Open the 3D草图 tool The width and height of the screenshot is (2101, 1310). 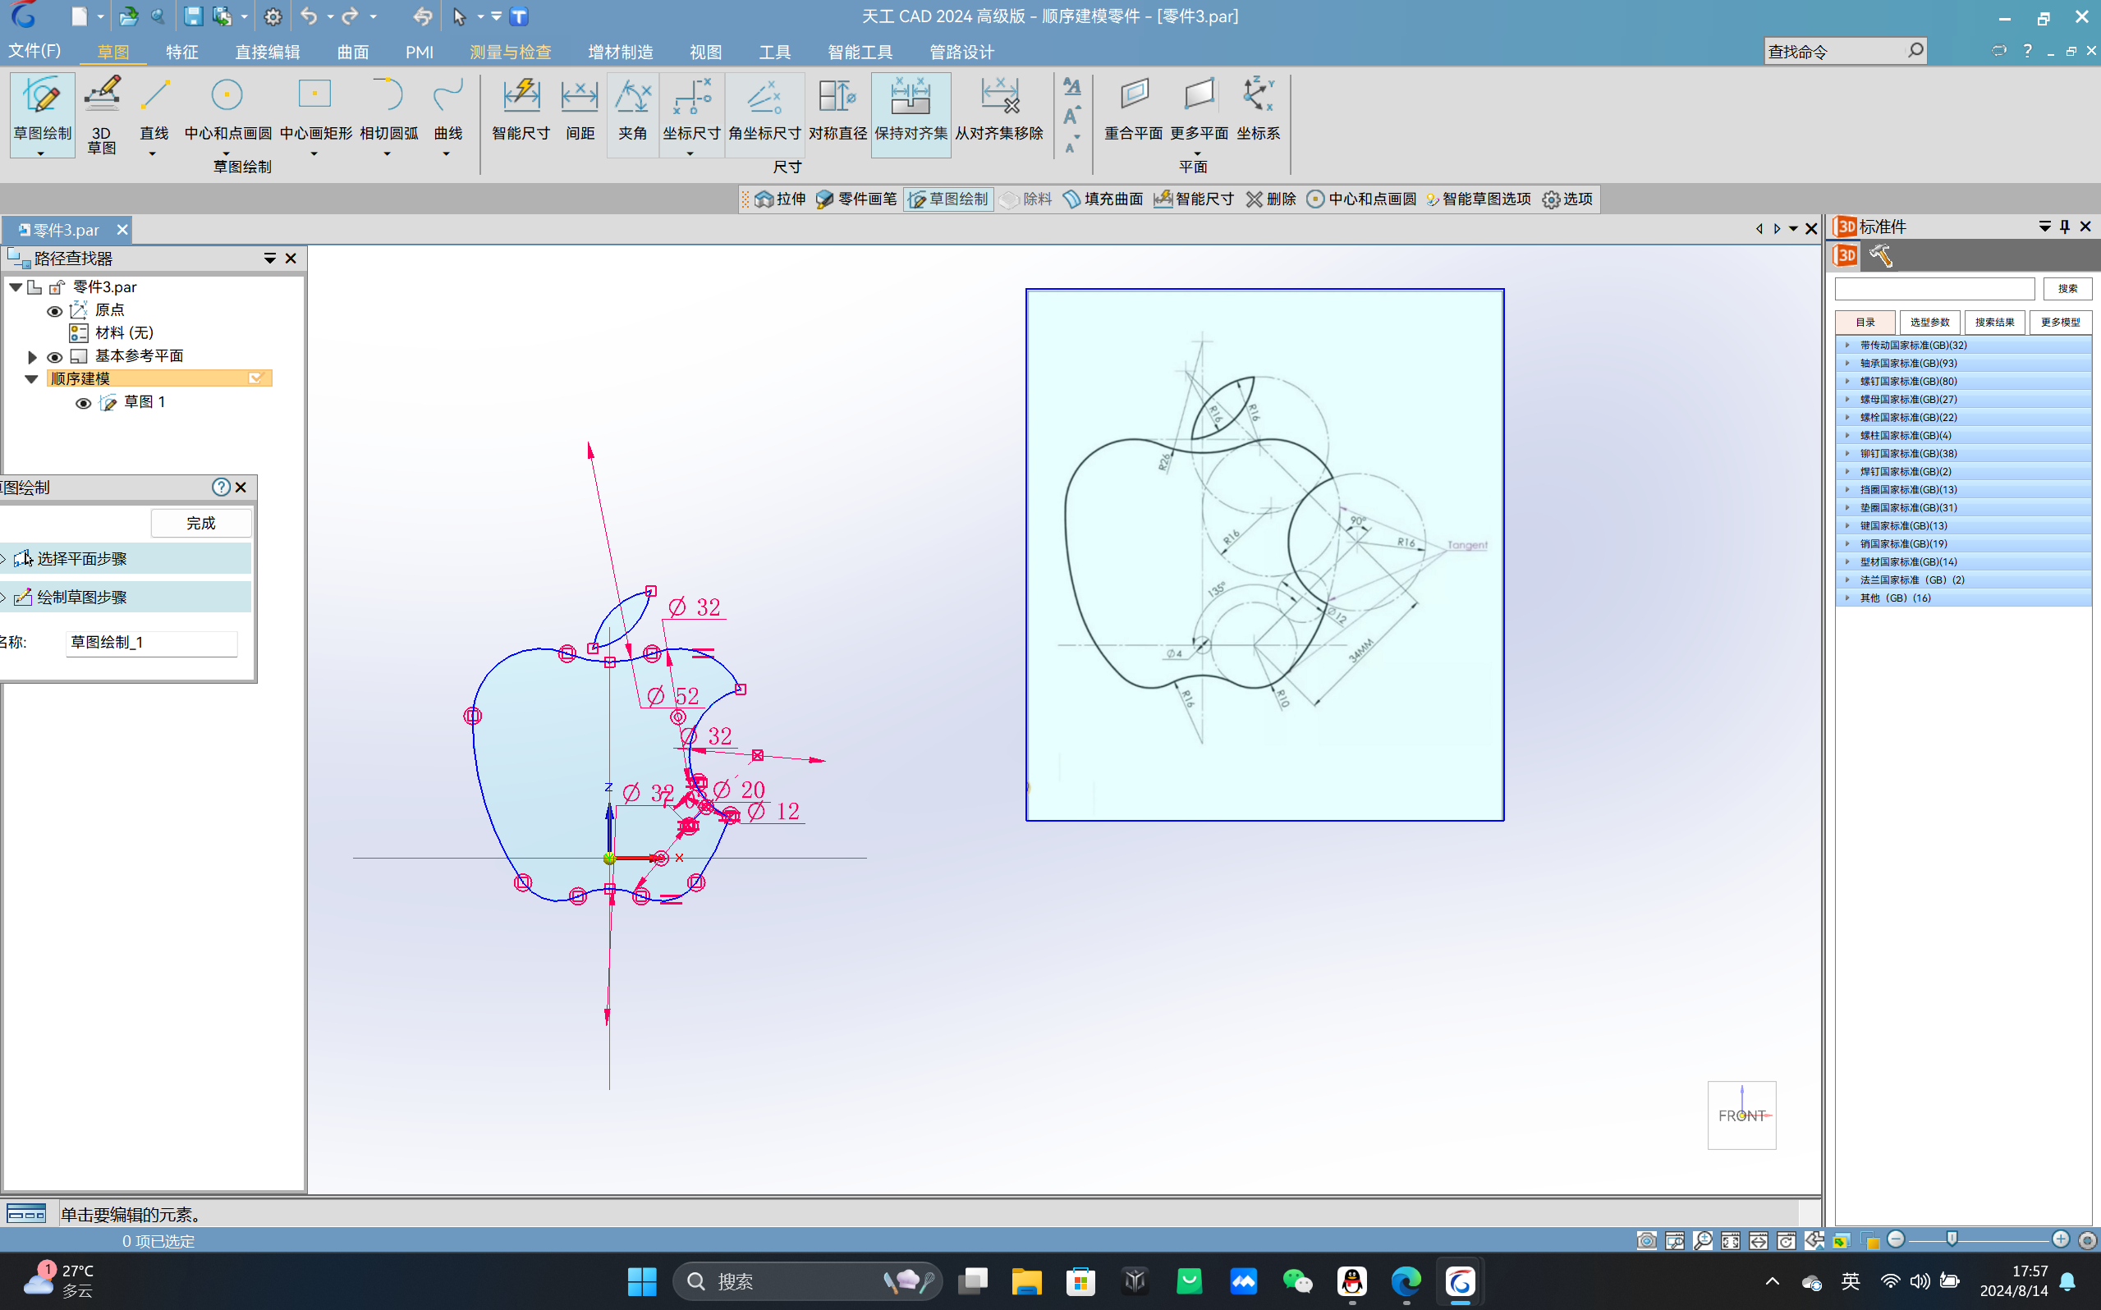(101, 115)
